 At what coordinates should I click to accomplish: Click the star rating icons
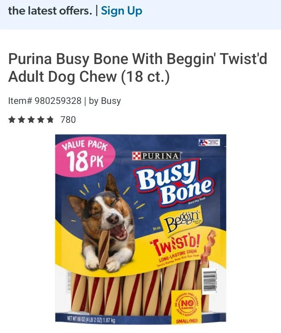tap(31, 120)
